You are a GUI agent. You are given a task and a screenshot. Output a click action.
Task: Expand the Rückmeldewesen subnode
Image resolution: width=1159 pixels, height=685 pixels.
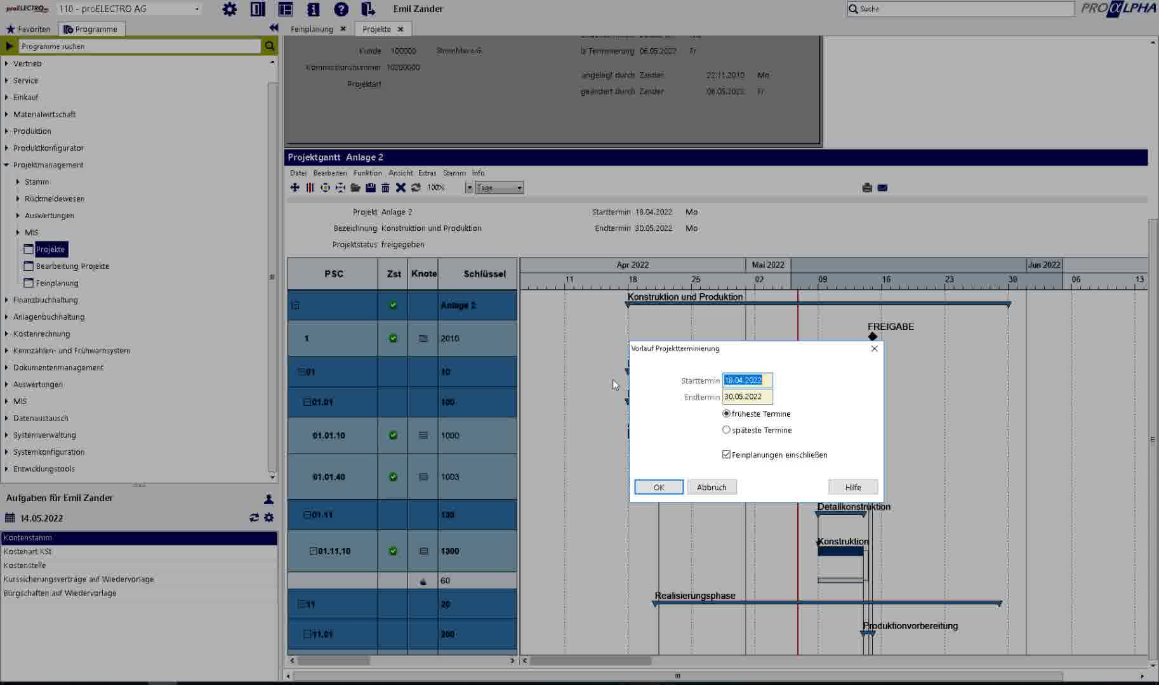pos(18,199)
